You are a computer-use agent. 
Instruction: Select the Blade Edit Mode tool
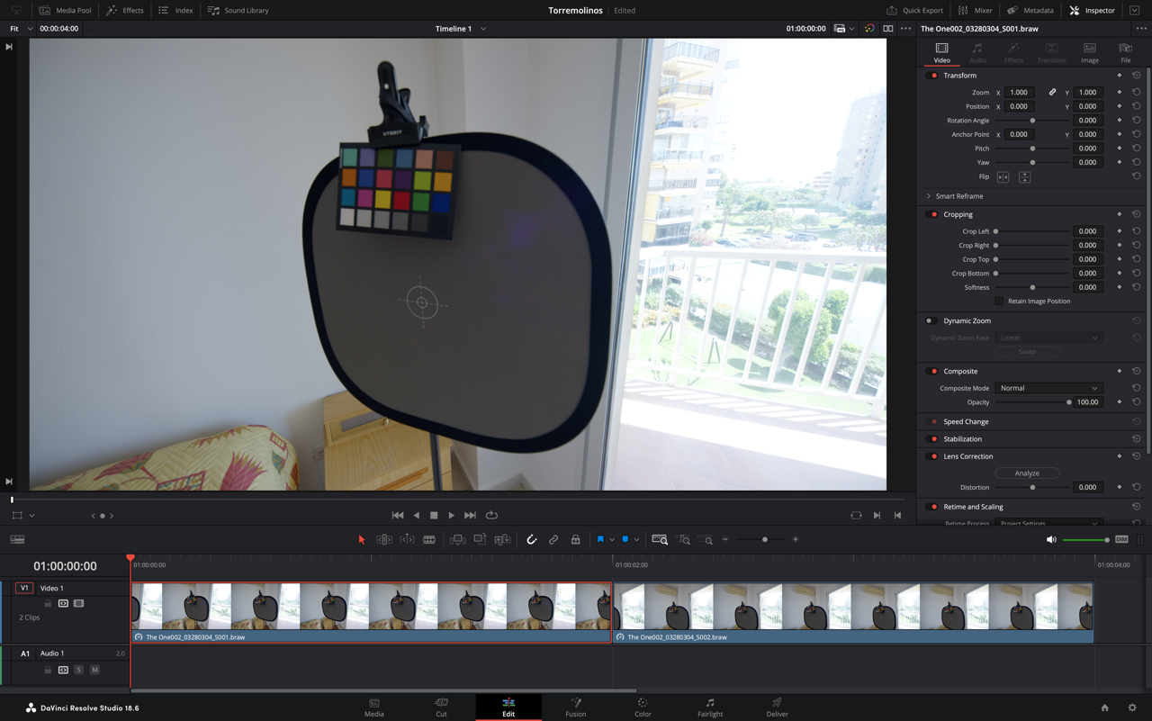tap(429, 540)
